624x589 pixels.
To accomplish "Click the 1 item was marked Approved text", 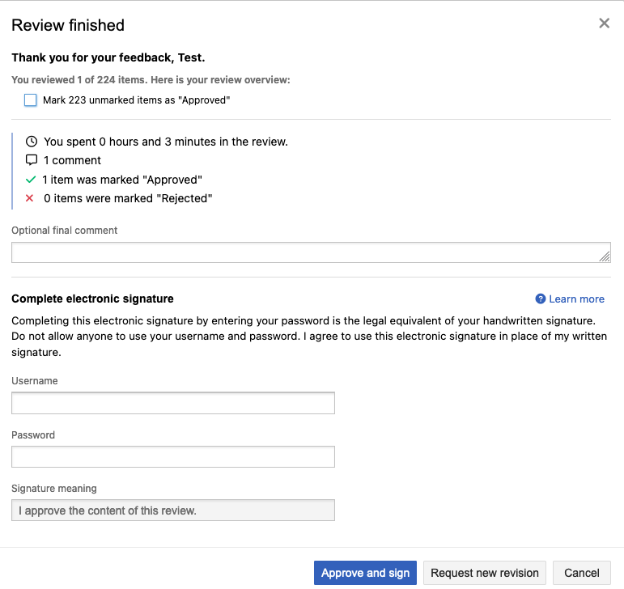I will coord(122,180).
